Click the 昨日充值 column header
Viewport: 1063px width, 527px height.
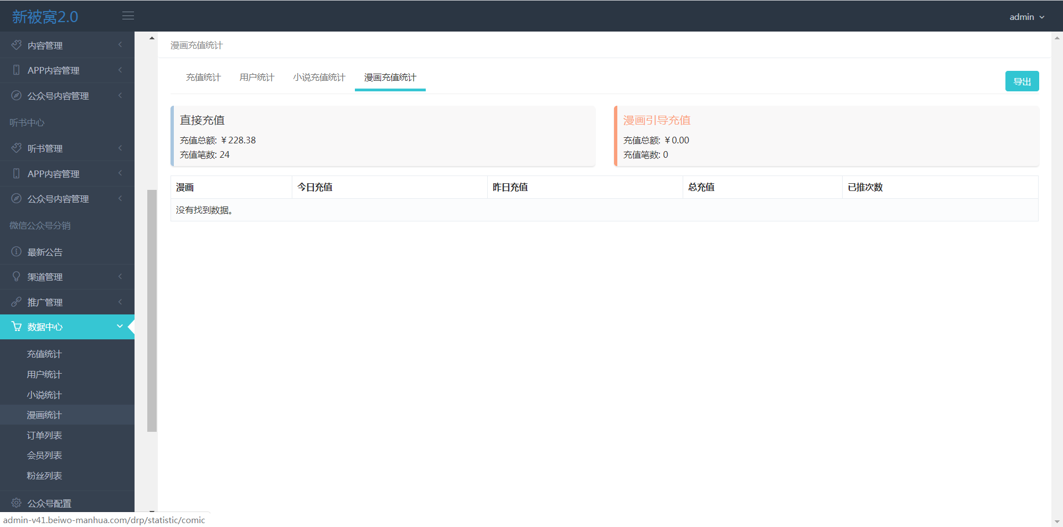(x=585, y=187)
